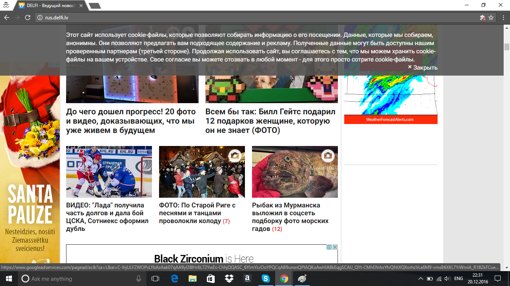The height and width of the screenshot is (286, 510).
Task: Show hidden system tray icons
Action: [x=420, y=279]
